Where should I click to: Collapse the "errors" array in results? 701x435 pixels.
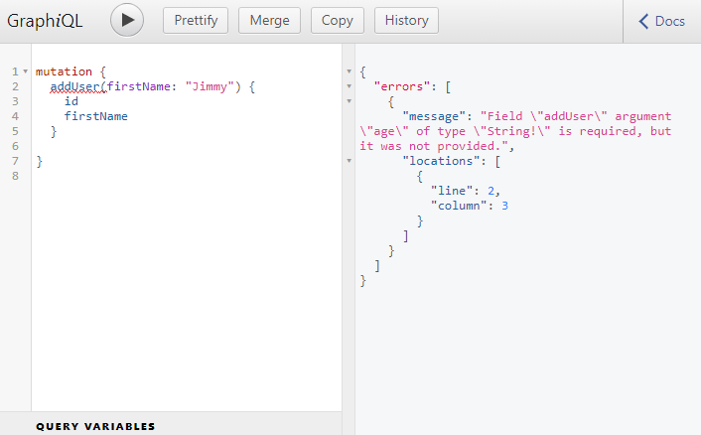coord(349,87)
